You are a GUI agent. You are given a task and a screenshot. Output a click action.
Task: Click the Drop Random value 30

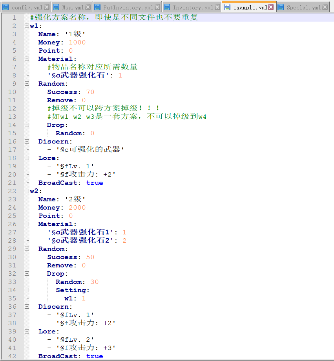point(95,282)
